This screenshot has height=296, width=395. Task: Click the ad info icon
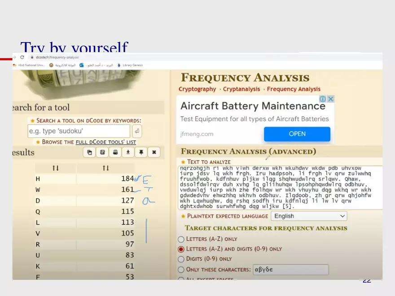point(323,99)
